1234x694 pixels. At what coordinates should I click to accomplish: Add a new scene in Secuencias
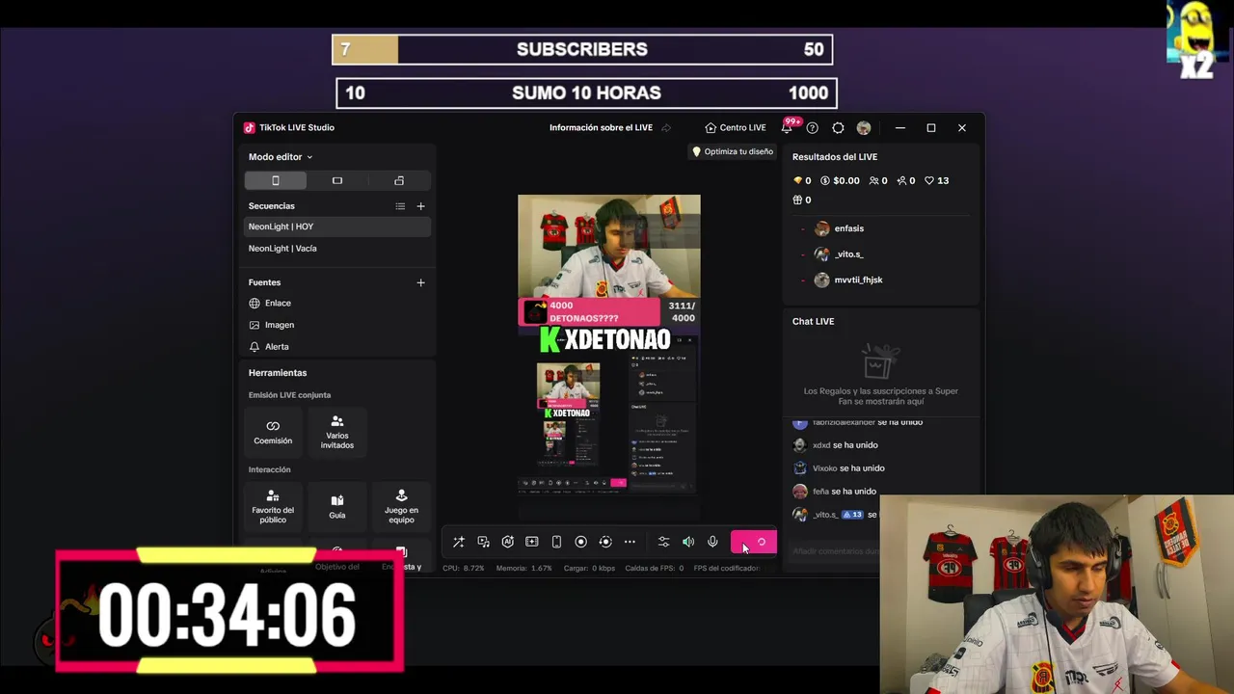[x=420, y=206]
